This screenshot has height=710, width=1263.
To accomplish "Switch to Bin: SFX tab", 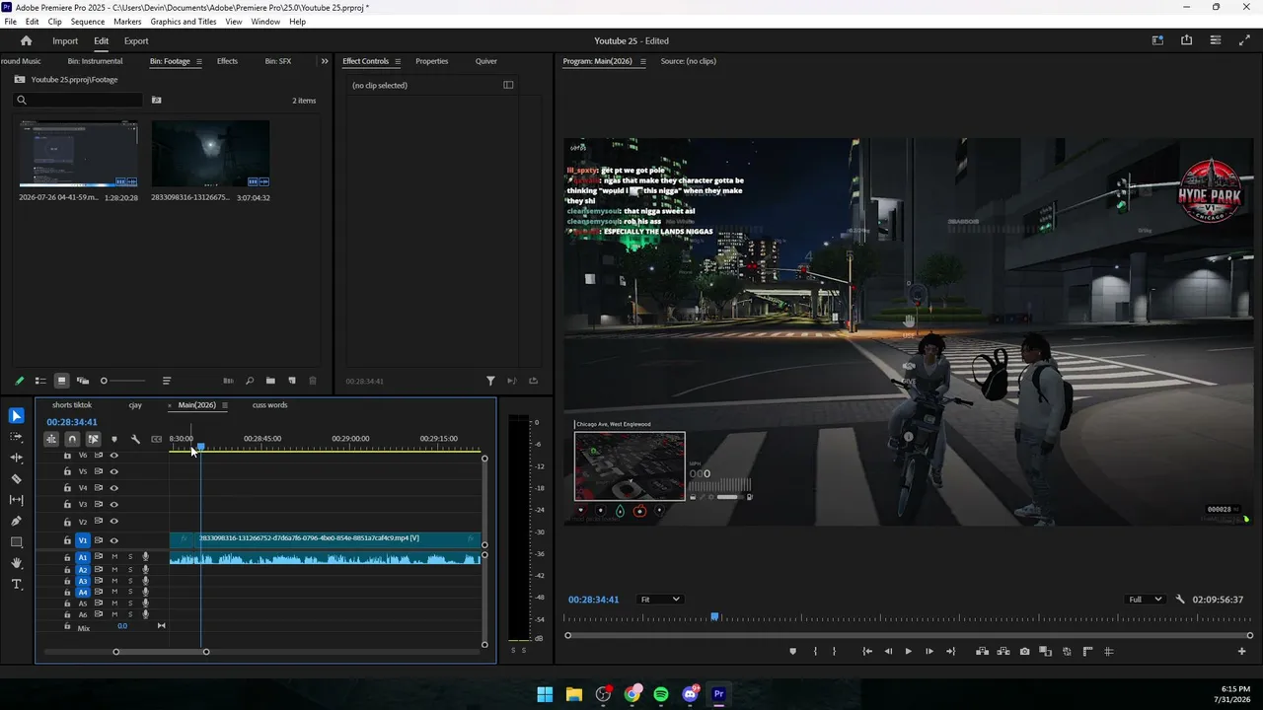I will (x=278, y=61).
